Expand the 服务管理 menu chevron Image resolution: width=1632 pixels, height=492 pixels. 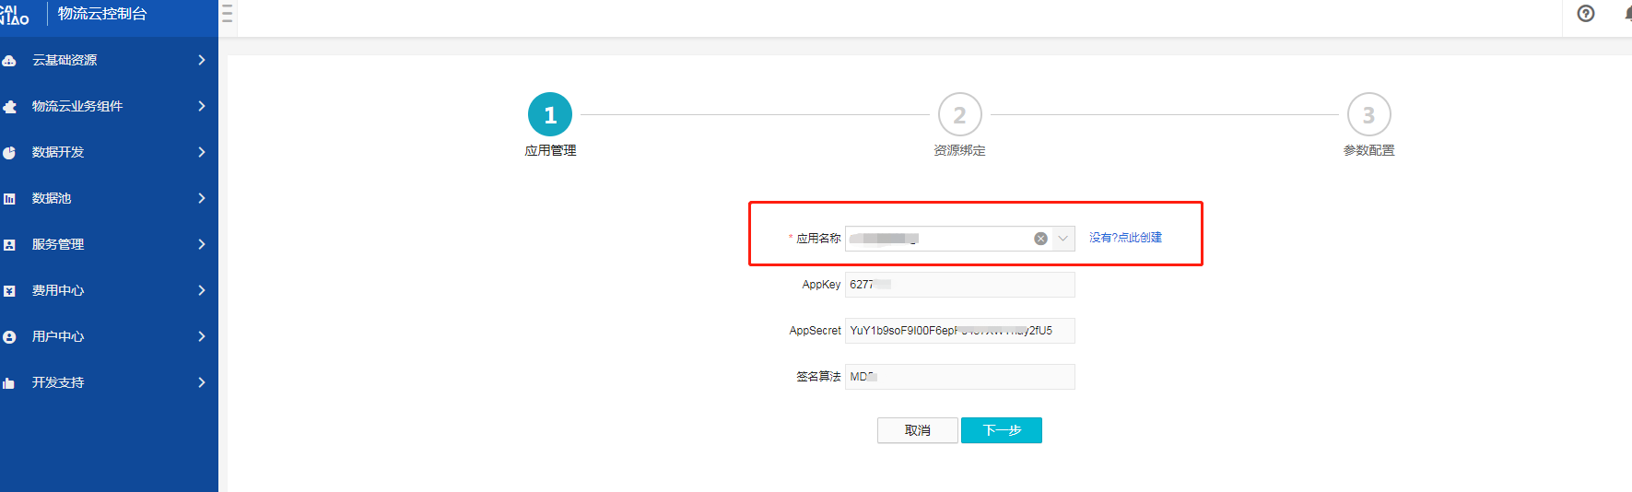click(202, 244)
